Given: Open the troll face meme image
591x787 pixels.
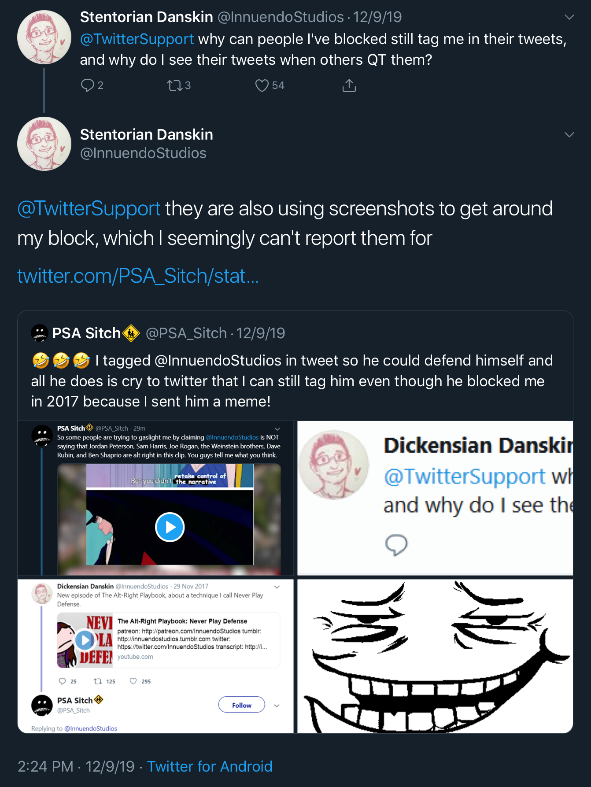Looking at the screenshot, I should pyautogui.click(x=435, y=656).
